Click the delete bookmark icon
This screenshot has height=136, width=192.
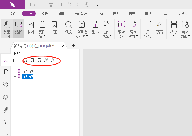pyautogui.click(x=26, y=60)
